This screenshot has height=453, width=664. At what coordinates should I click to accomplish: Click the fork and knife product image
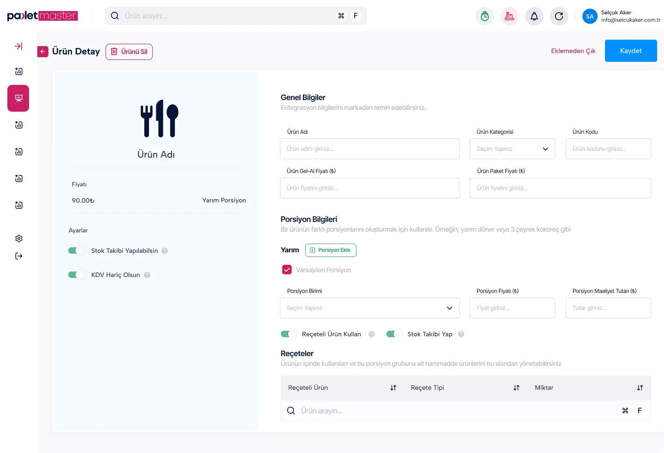tap(160, 119)
